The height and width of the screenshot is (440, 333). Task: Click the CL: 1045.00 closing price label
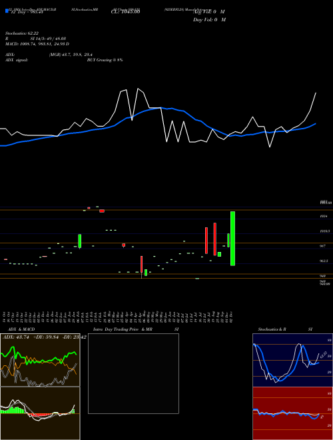(x=126, y=11)
